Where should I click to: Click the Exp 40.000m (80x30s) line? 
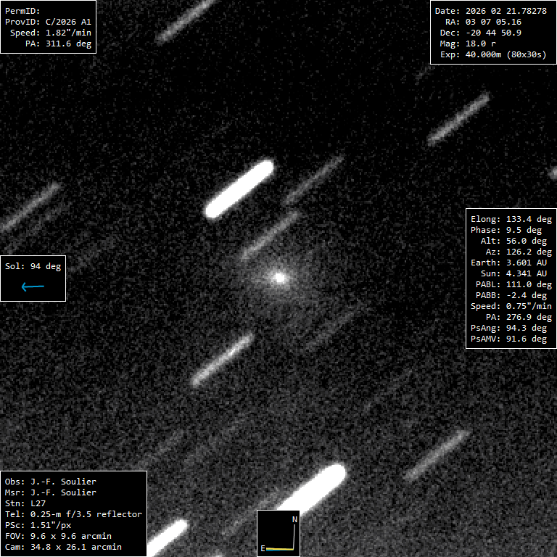pyautogui.click(x=490, y=54)
